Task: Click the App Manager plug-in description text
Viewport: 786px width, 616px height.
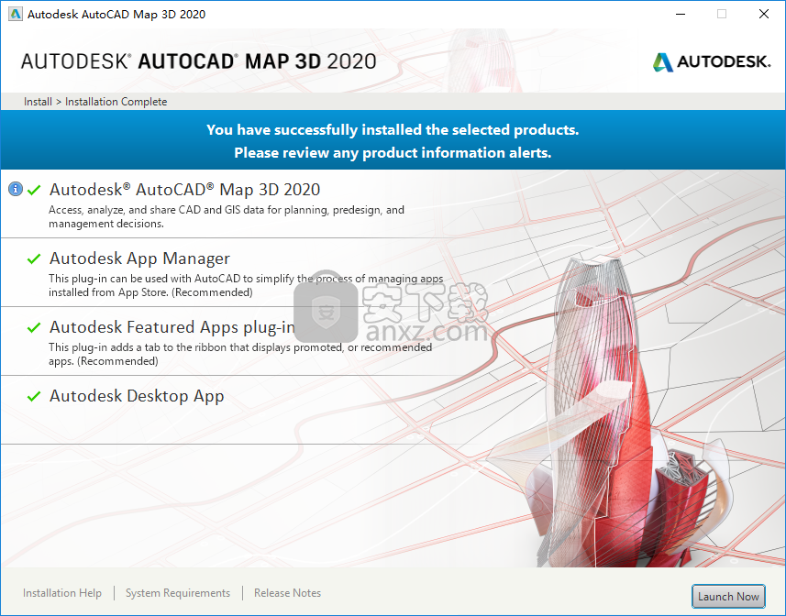Action: [x=246, y=285]
